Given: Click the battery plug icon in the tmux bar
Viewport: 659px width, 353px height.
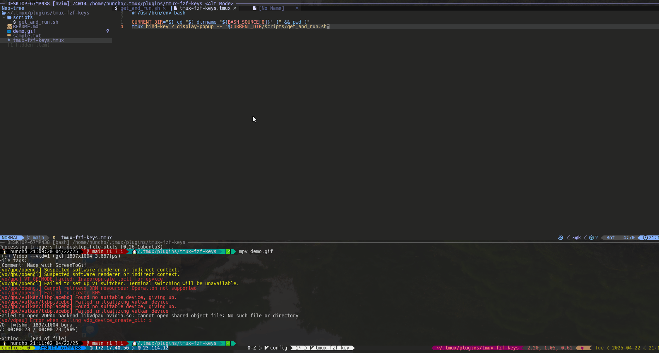Looking at the screenshot, I should coord(582,348).
